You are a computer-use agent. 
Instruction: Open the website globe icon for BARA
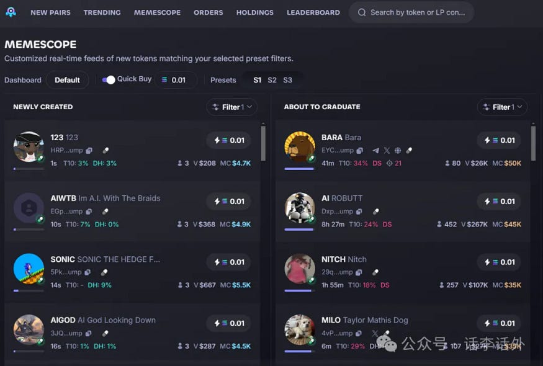(398, 150)
